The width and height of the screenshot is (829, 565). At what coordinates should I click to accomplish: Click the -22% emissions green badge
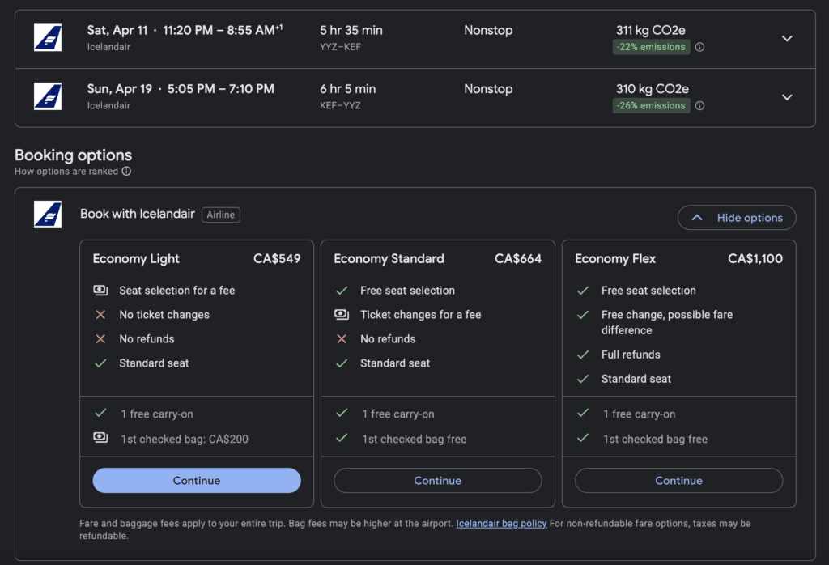651,47
